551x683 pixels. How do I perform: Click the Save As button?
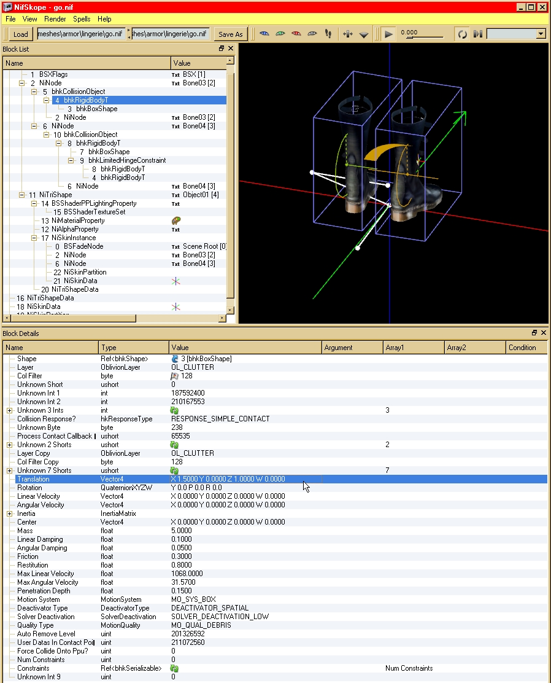point(231,34)
